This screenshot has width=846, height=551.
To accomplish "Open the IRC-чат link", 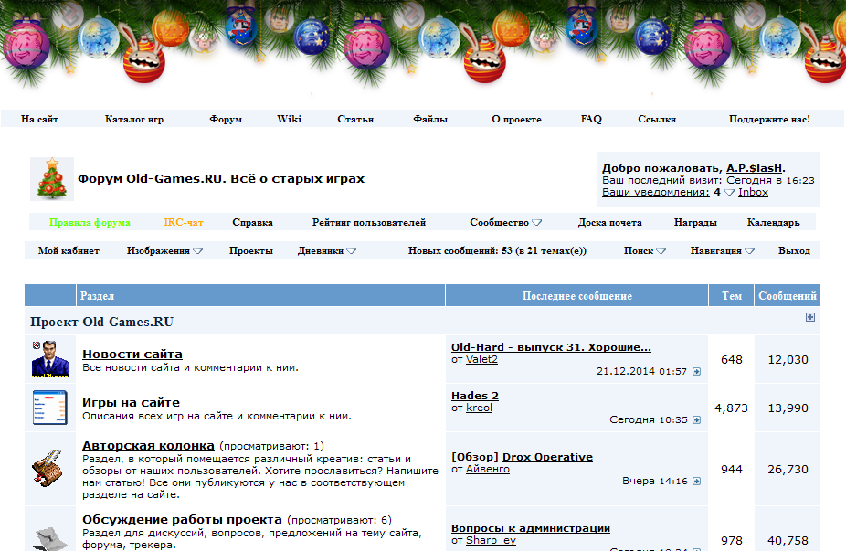I will (x=184, y=222).
